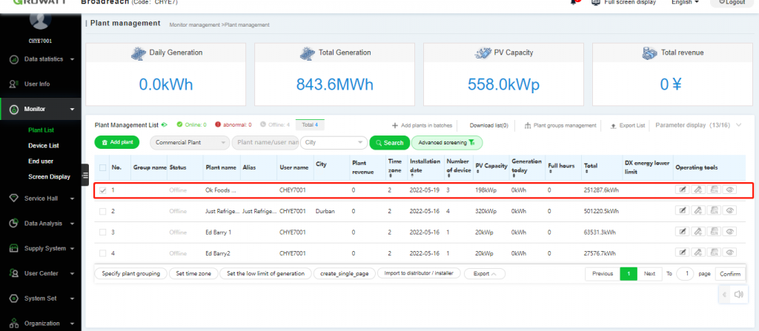Check the row 2 Durban checkbox
759x331 pixels.
click(102, 212)
